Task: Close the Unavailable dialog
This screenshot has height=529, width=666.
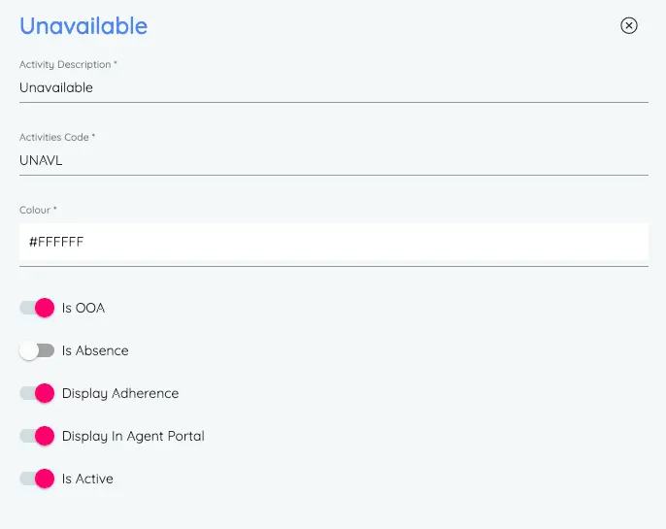Action: tap(629, 25)
